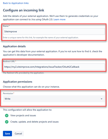108x139 pixels.
Task: Click the green checkmark beside View projects and issues
Action: coord(7,116)
